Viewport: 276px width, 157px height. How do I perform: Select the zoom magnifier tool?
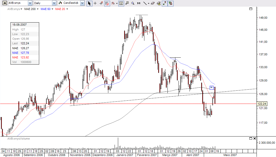[x=133, y=3]
